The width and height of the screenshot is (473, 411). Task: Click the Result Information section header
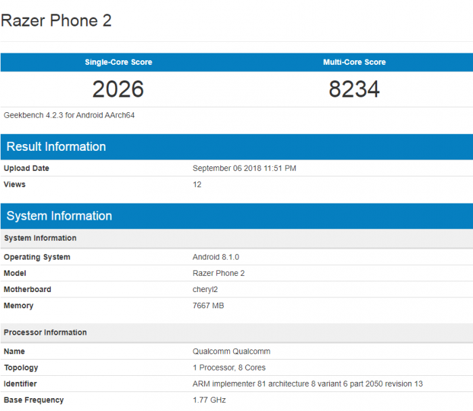pyautogui.click(x=56, y=147)
